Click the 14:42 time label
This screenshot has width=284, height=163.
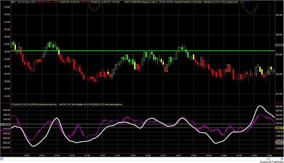coord(209,155)
